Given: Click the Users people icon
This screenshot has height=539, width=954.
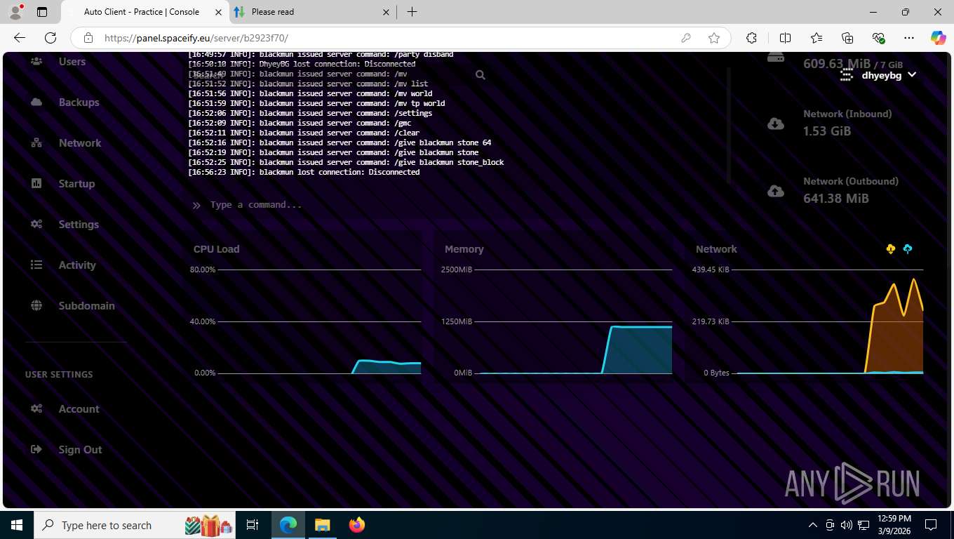Looking at the screenshot, I should pyautogui.click(x=36, y=62).
